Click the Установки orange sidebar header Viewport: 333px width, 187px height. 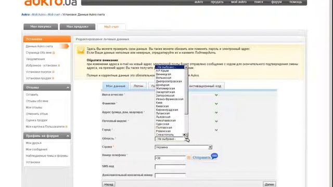click(x=47, y=39)
